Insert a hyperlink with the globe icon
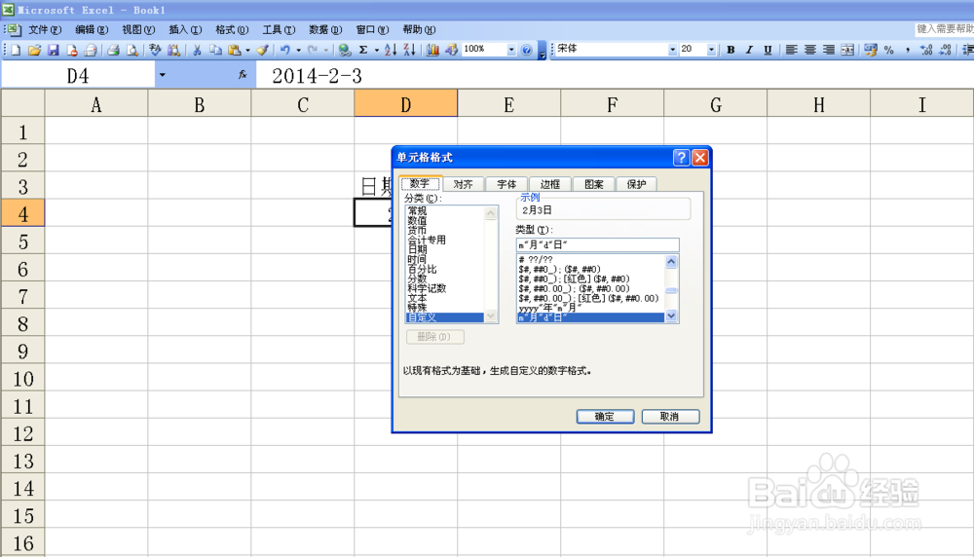The image size is (974, 557). pyautogui.click(x=345, y=51)
